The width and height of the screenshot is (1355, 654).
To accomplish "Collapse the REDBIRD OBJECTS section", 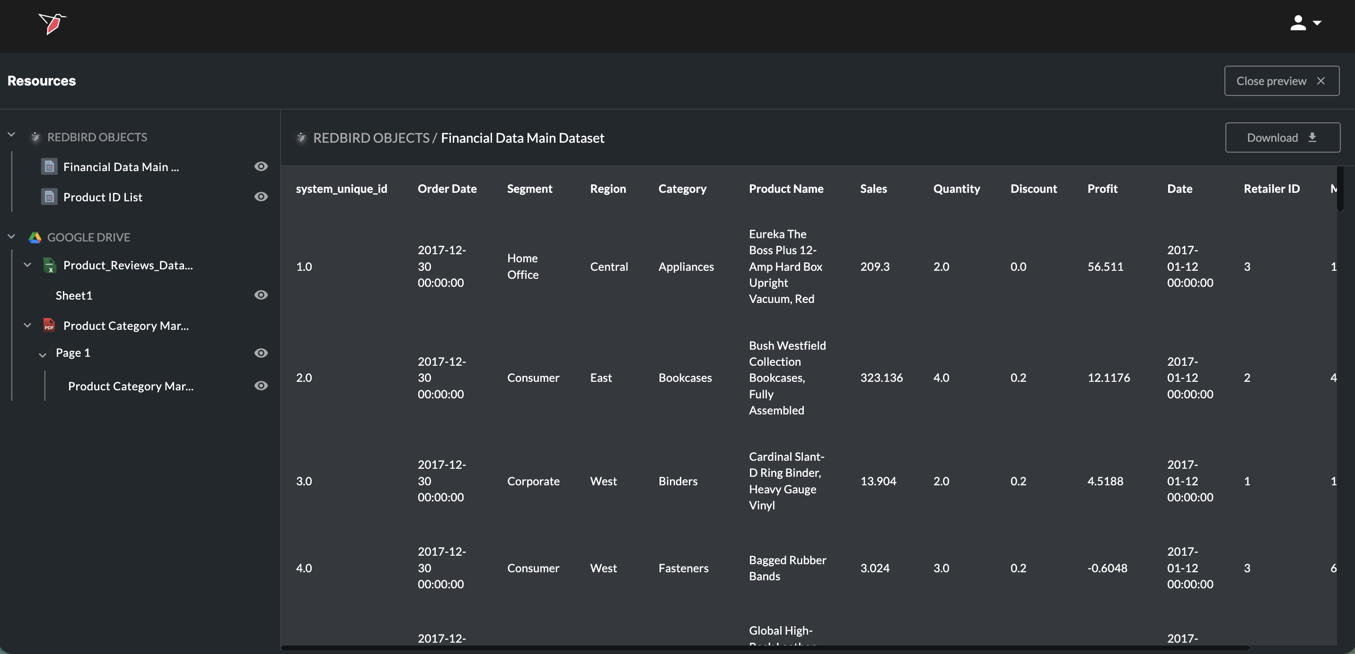I will pyautogui.click(x=11, y=135).
